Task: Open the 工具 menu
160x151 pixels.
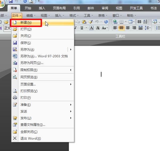Action: (88, 16)
